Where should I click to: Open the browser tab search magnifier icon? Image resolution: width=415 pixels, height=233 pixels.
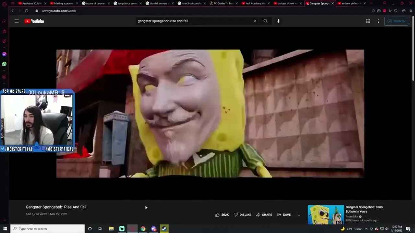pos(385,3)
